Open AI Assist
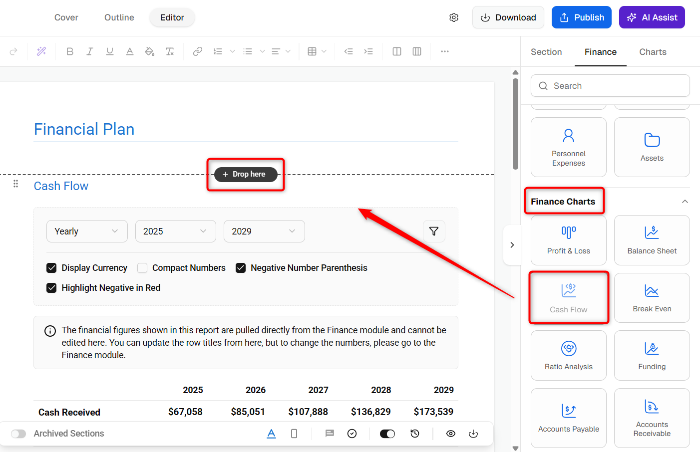This screenshot has height=452, width=700. [x=652, y=17]
